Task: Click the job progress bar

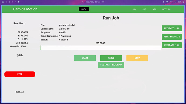Action: tap(101, 48)
